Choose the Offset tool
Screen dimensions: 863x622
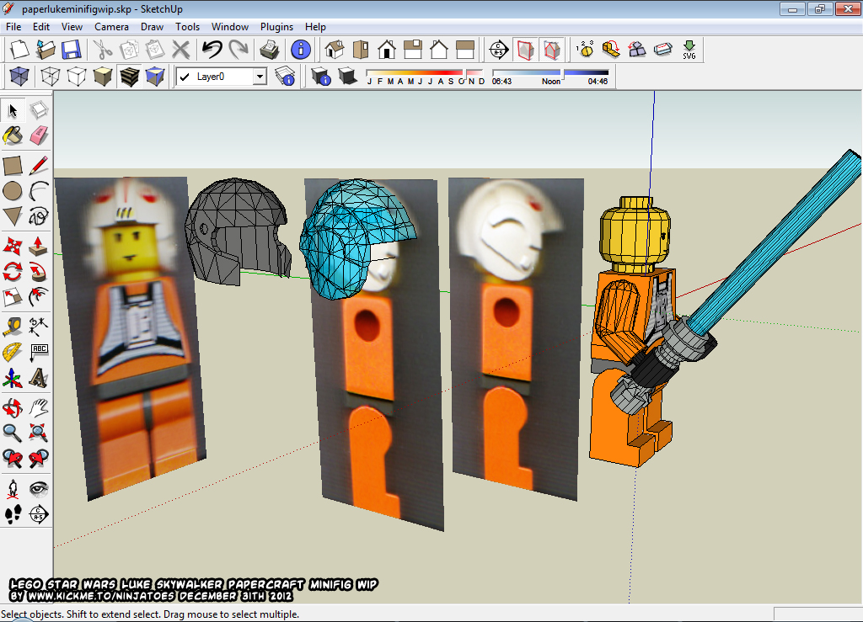39,297
